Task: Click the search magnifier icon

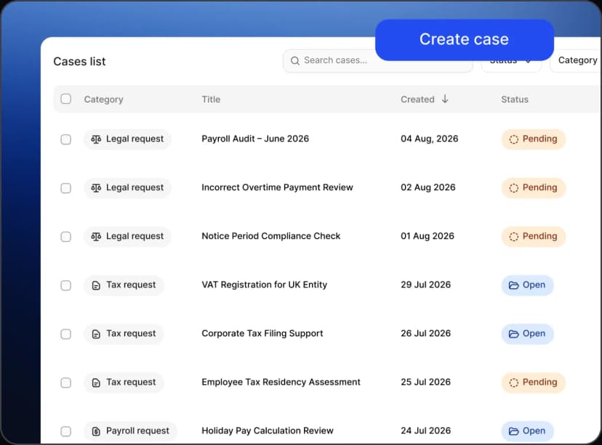Action: tap(295, 60)
